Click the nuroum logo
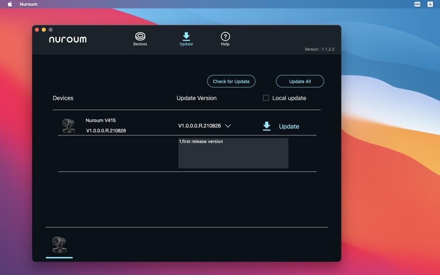440x275 pixels. tap(68, 39)
